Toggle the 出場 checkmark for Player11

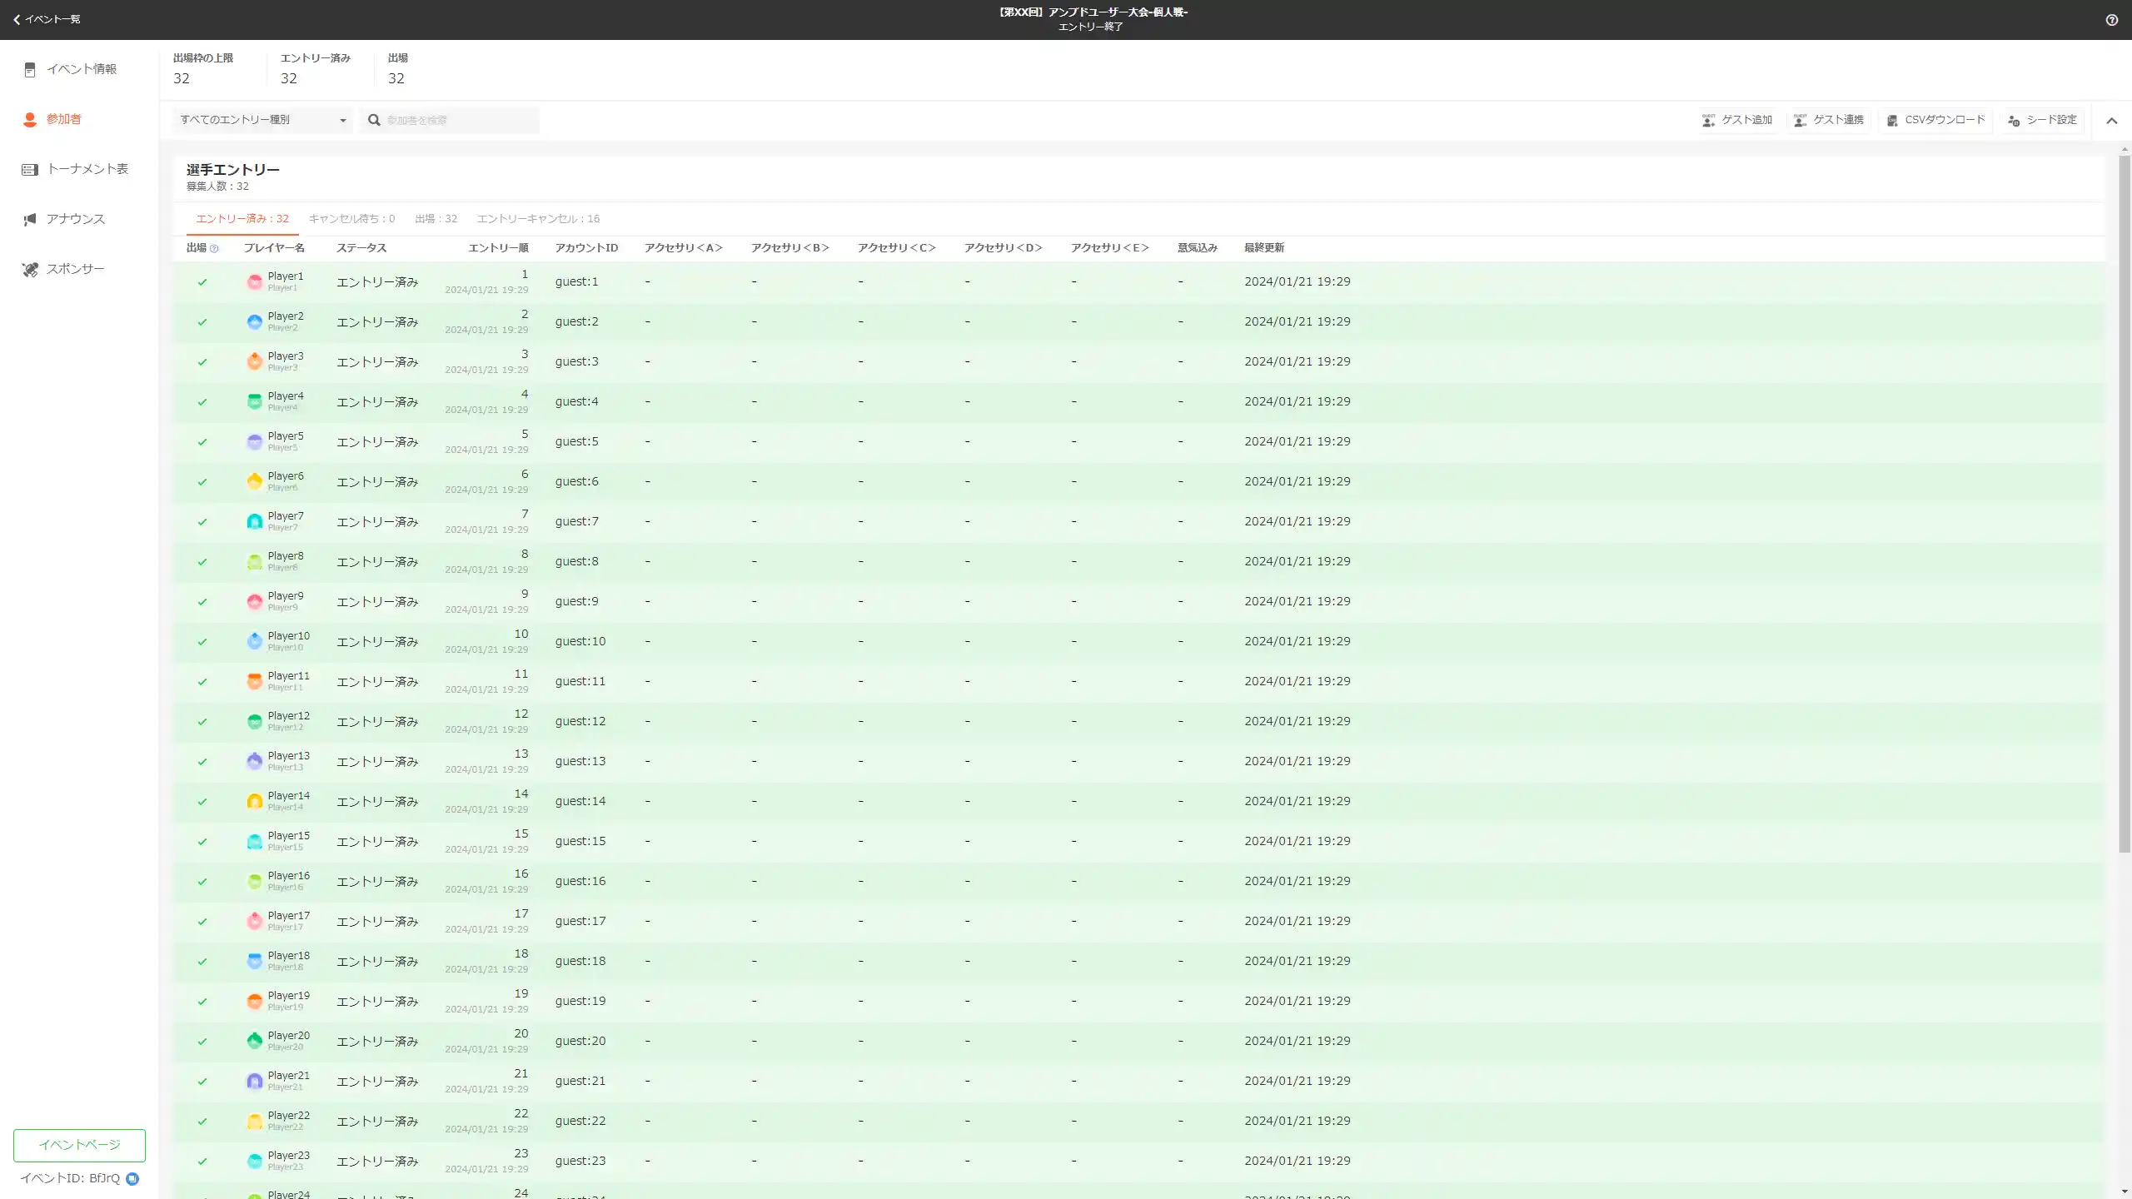[x=202, y=682]
